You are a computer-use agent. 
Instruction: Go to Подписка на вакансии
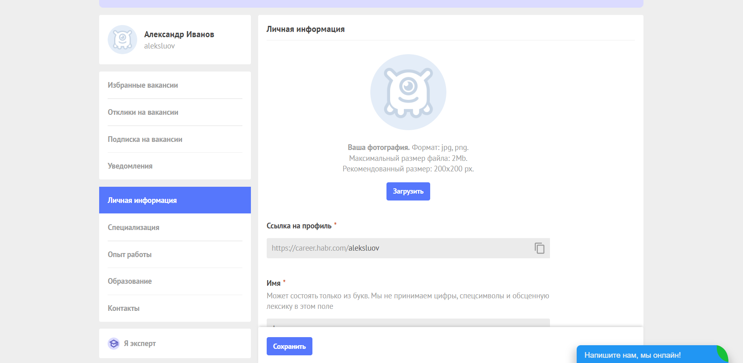coord(145,139)
